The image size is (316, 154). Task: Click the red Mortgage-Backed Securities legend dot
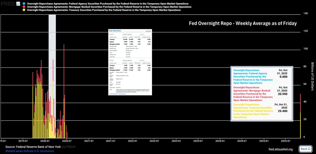tap(24, 7)
